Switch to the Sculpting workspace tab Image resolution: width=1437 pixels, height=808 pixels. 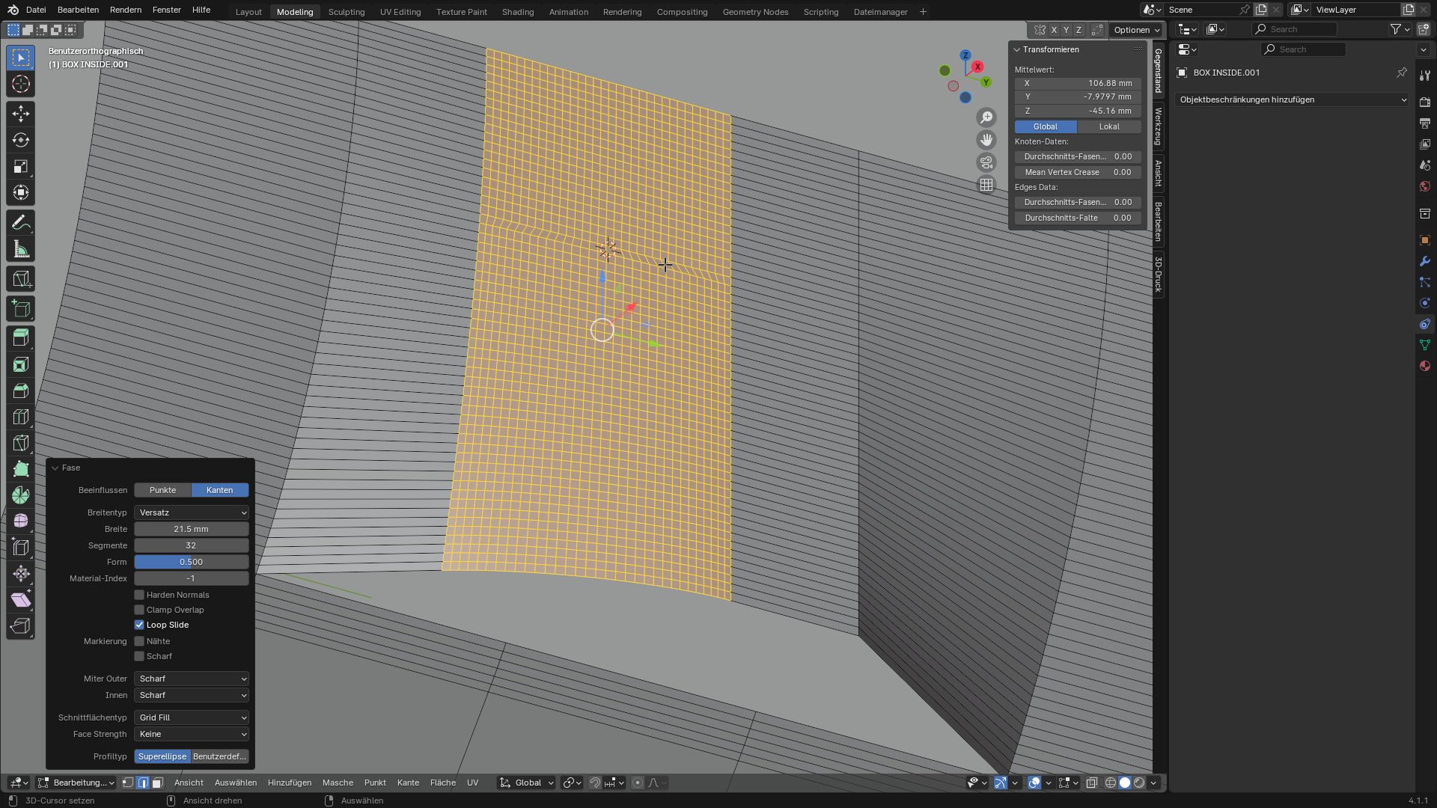click(347, 12)
